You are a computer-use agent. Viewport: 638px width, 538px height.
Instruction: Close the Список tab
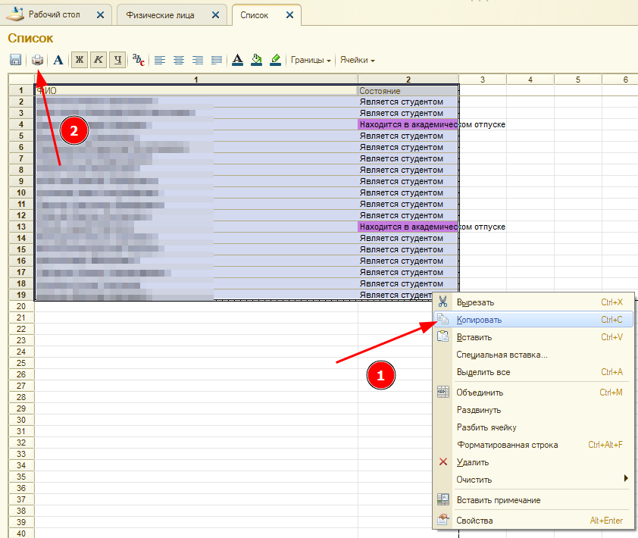point(289,15)
